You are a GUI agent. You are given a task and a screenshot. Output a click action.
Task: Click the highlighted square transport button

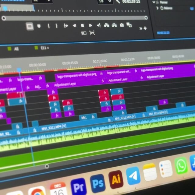tap(30, 26)
